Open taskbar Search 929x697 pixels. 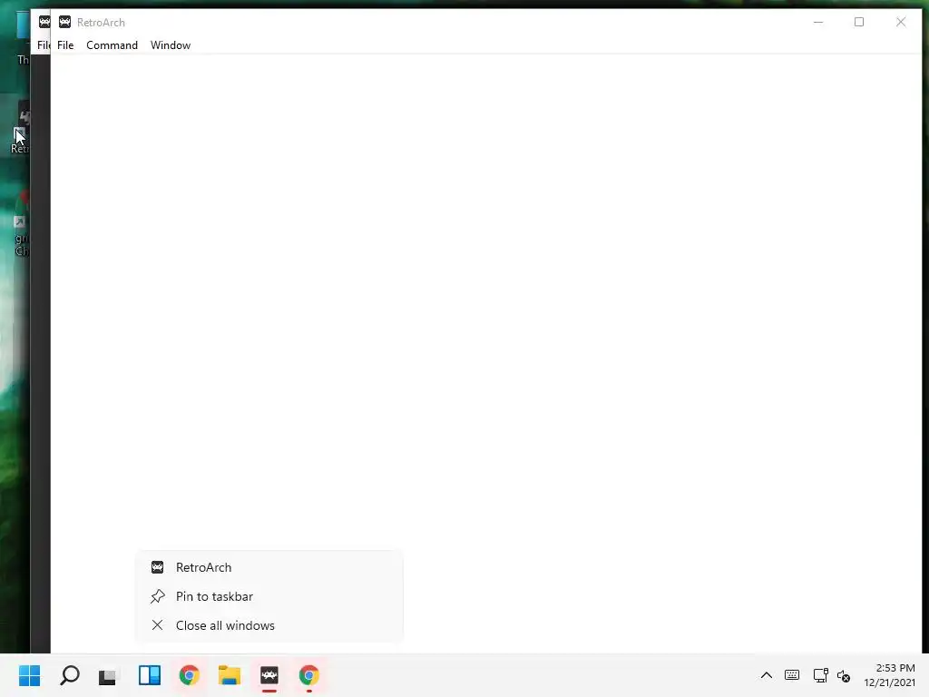click(69, 675)
